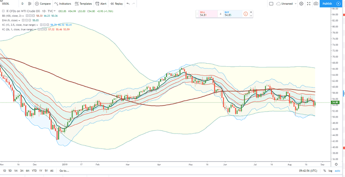345x177 pixels.
Task: Take a chart snapshot with camera icon
Action: pos(316,3)
